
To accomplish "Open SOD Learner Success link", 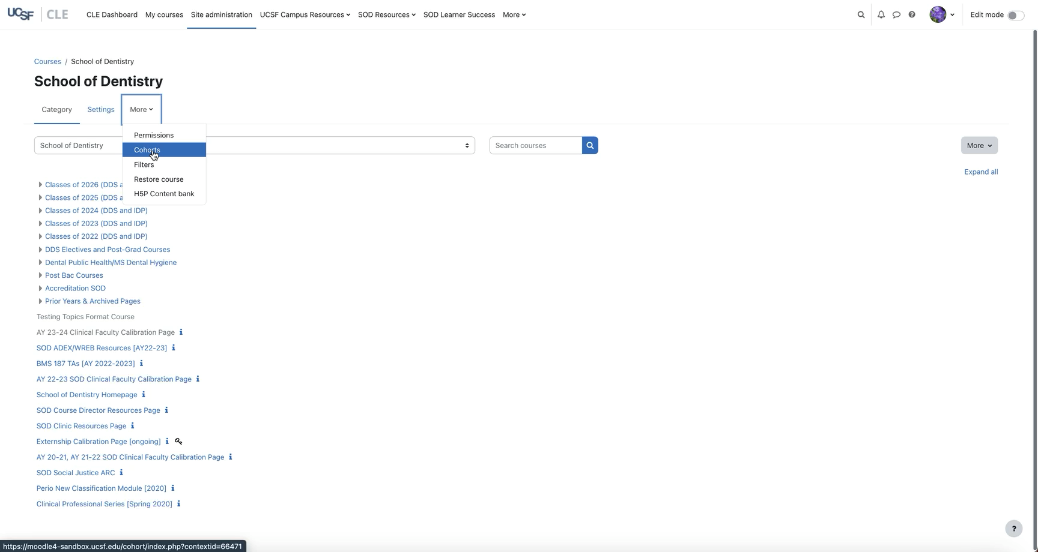I will [459, 14].
